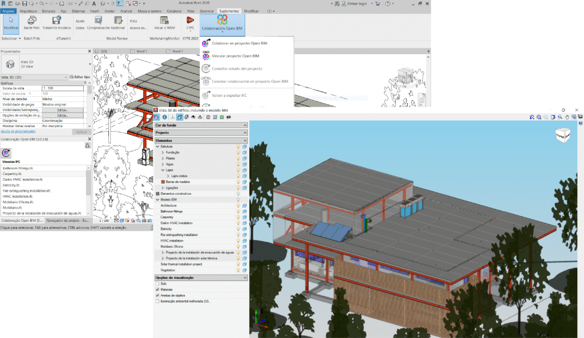Click the Open folder icon in quick access toolbar

coord(18,3)
